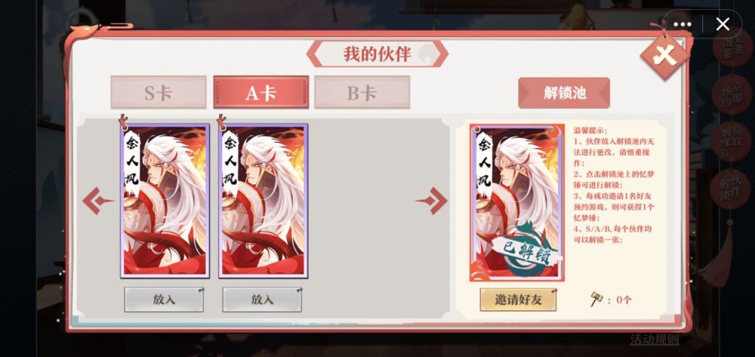Select the A卡 tab
755x357 pixels.
[x=261, y=92]
